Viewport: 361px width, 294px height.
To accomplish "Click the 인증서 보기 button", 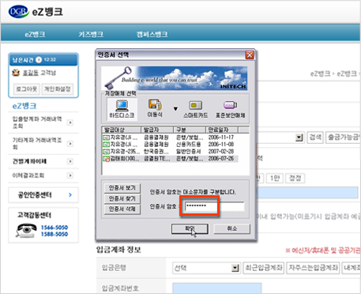I will point(122,188).
